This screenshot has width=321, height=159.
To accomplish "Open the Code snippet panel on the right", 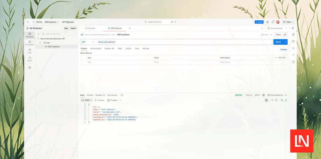I will [x=293, y=48].
